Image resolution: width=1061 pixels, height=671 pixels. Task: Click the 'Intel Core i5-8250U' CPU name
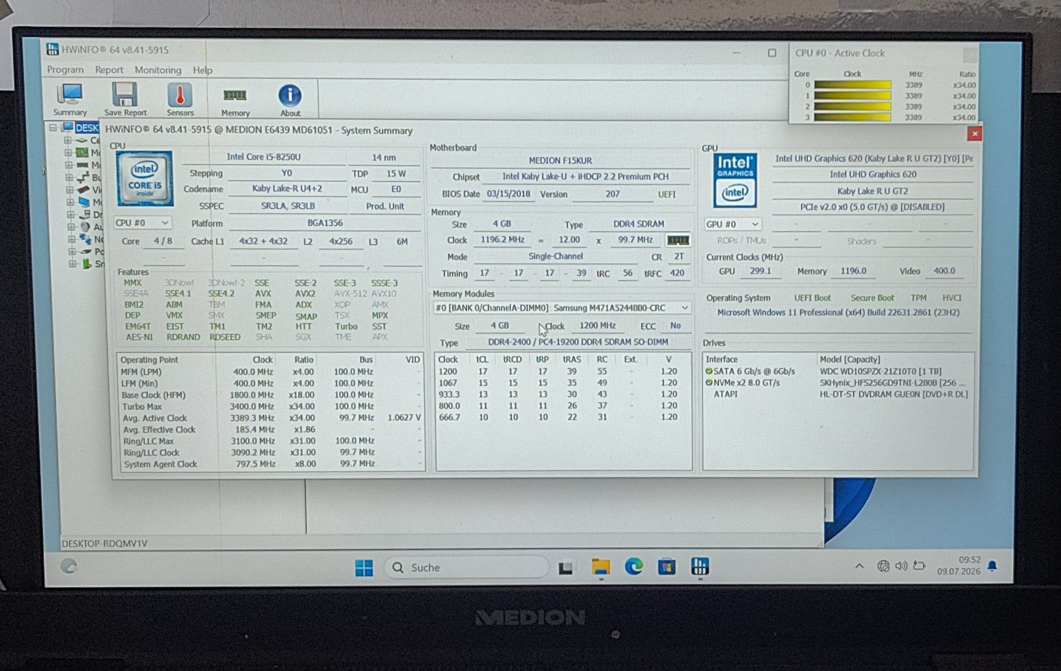(x=264, y=157)
